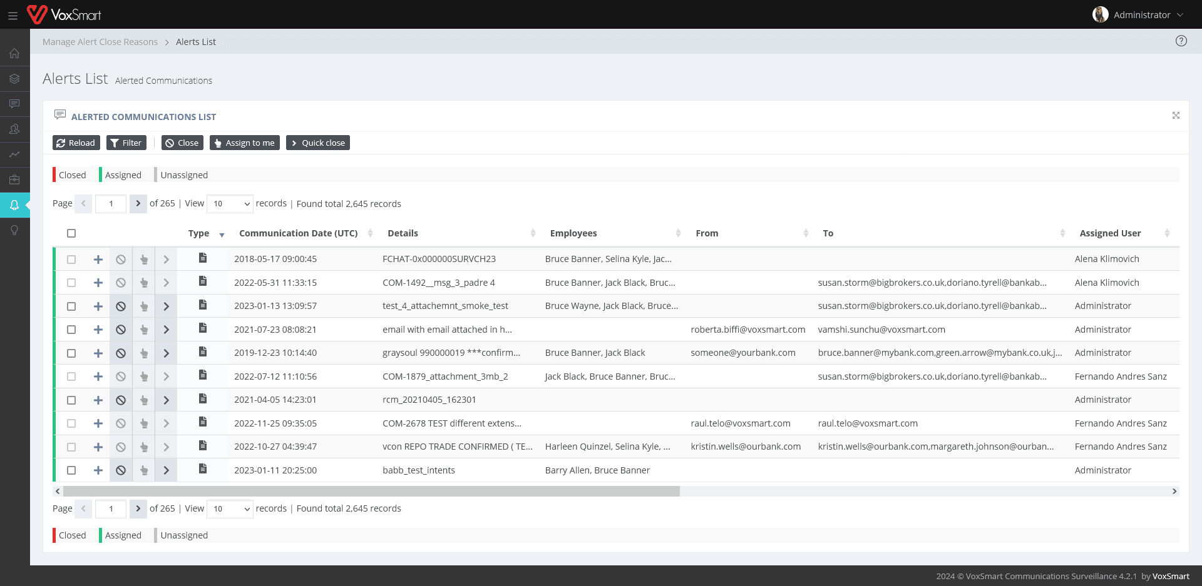Open the hamburger menu icon
Viewport: 1202px width, 586px height.
click(13, 16)
